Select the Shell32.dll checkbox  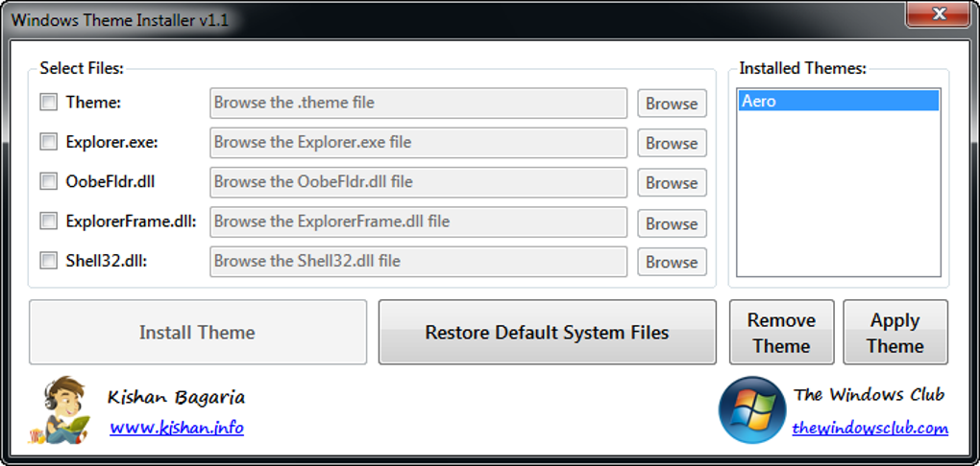[x=49, y=261]
